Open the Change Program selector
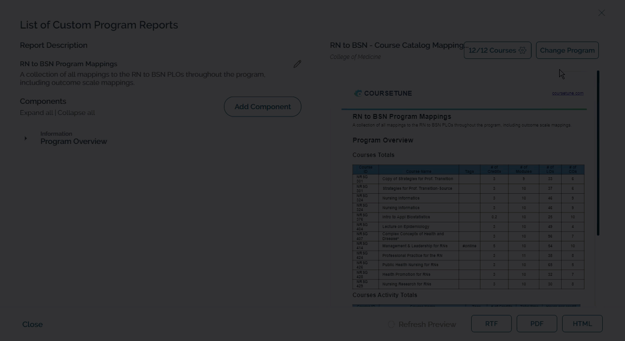 pyautogui.click(x=567, y=50)
